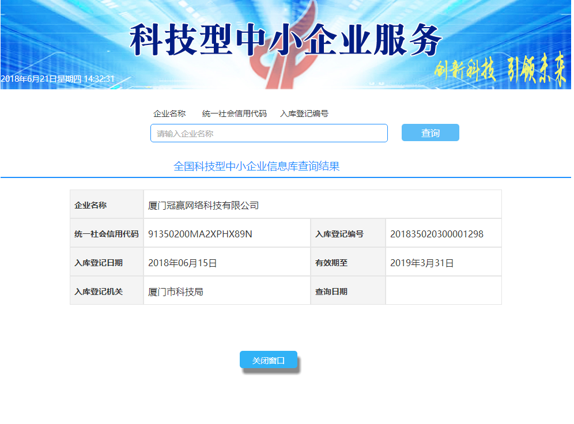The width and height of the screenshot is (574, 424).
Task: Click the 关闭窗口 button
Action: point(269,360)
